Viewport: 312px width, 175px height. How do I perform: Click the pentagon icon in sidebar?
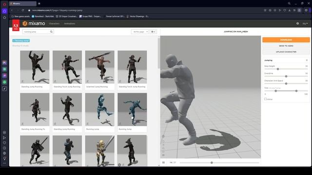4,17
